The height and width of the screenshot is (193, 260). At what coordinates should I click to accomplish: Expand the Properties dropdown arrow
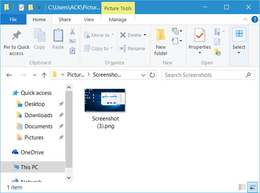click(x=200, y=53)
